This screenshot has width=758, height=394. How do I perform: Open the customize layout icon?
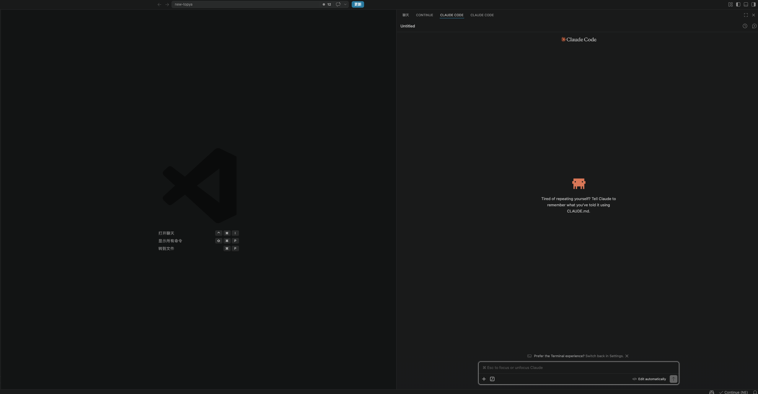coord(730,4)
